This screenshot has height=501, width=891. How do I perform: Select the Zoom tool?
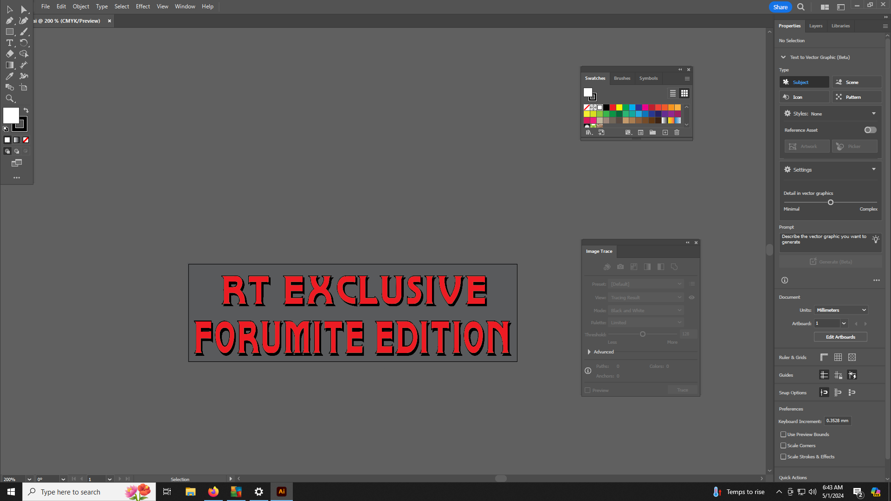click(9, 98)
